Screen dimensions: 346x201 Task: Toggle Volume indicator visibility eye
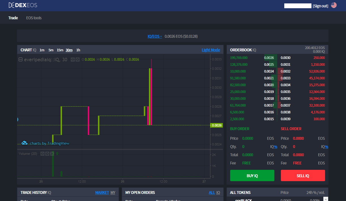[42, 154]
